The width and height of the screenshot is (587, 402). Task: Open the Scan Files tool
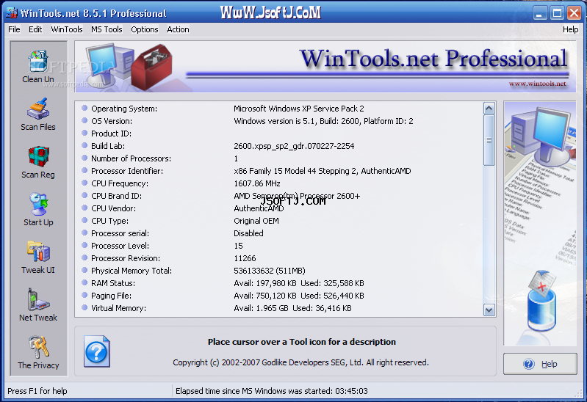coord(38,114)
